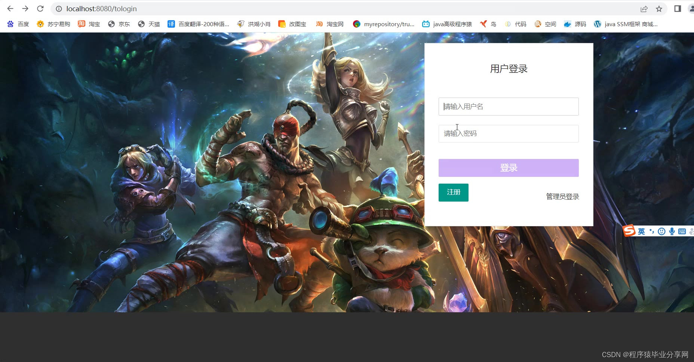694x362 pixels.
Task: Open the 鸟 bookmark
Action: [x=488, y=24]
